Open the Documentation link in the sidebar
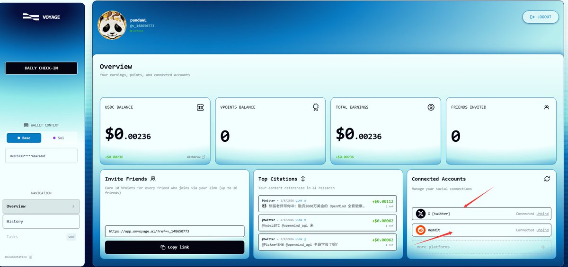 [x=18, y=257]
